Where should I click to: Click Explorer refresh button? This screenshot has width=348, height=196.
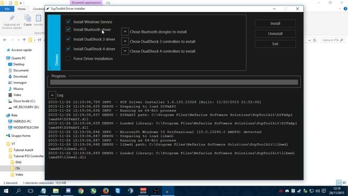point(314,40)
